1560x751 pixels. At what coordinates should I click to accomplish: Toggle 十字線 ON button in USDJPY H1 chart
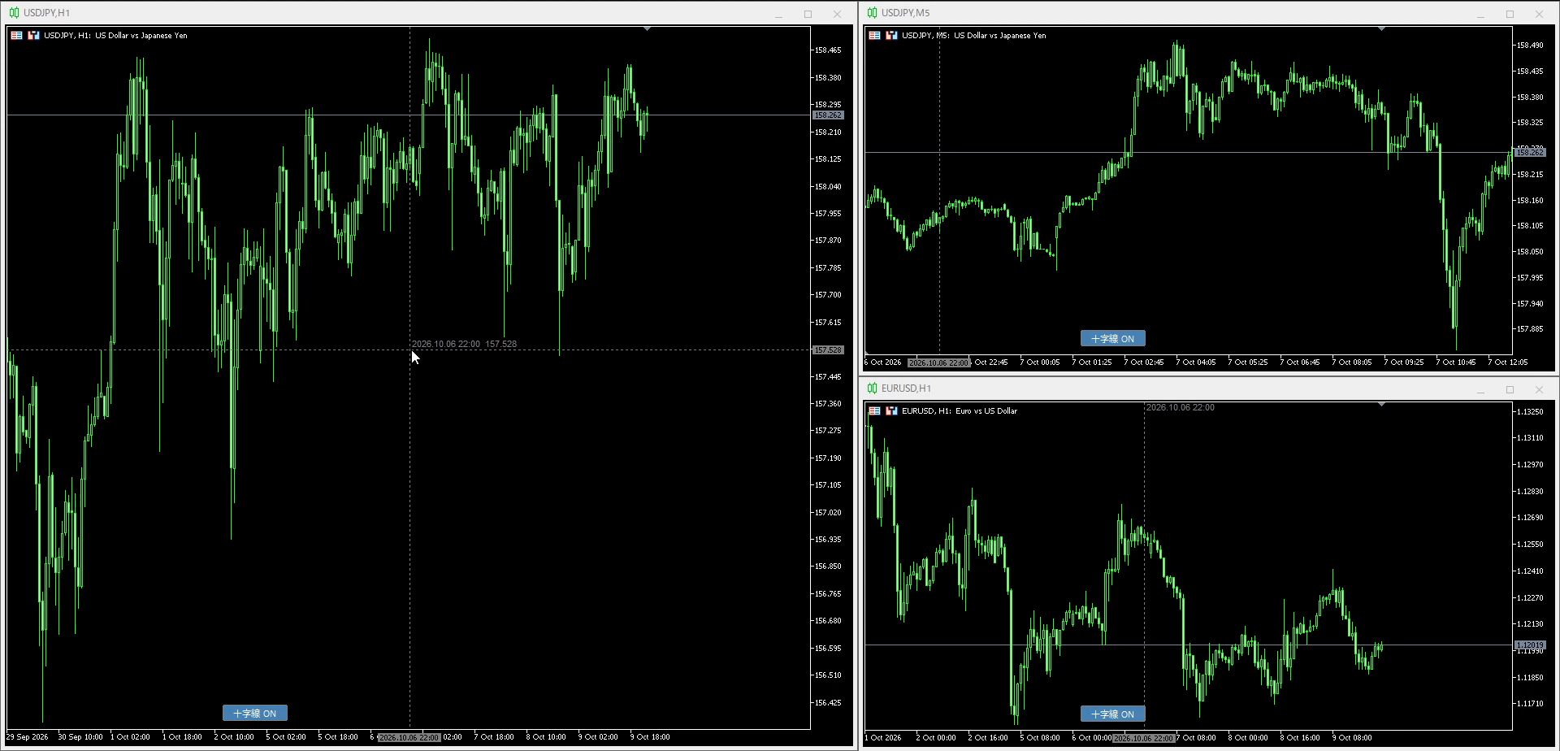tap(255, 713)
